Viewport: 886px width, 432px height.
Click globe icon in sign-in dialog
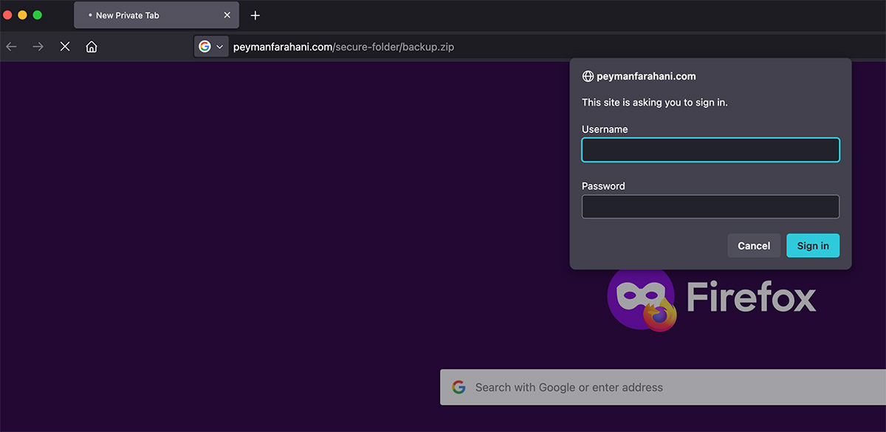pos(588,76)
